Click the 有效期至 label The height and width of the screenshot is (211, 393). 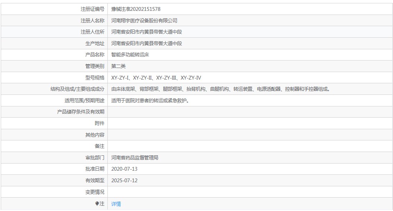(95, 181)
